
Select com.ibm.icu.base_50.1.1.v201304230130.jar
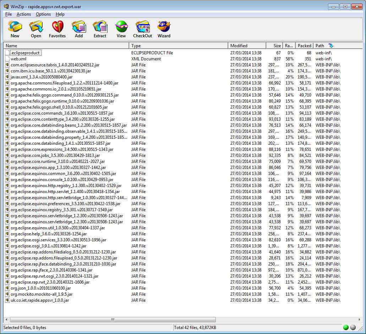tap(51, 71)
